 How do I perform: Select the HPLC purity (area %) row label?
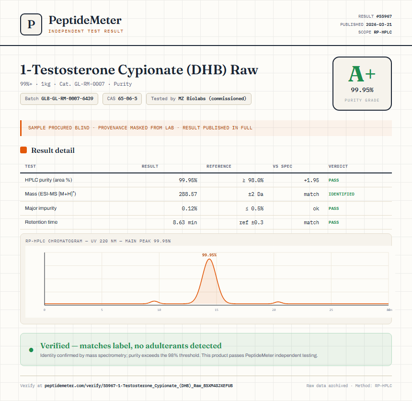(48, 180)
